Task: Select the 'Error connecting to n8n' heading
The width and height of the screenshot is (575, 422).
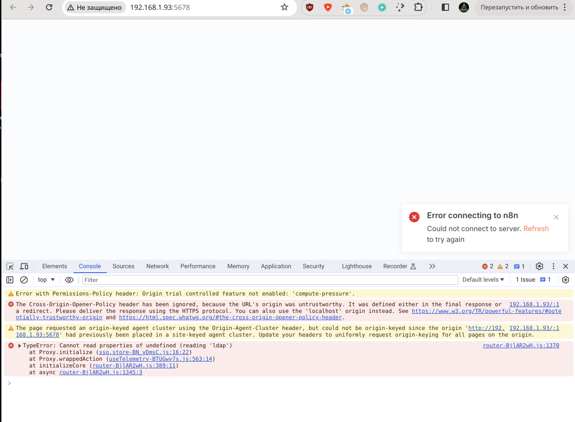Action: [x=473, y=215]
